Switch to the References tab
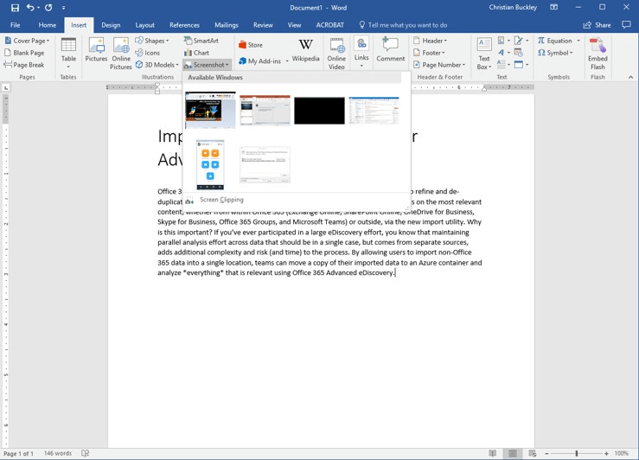This screenshot has width=639, height=460. pos(184,25)
